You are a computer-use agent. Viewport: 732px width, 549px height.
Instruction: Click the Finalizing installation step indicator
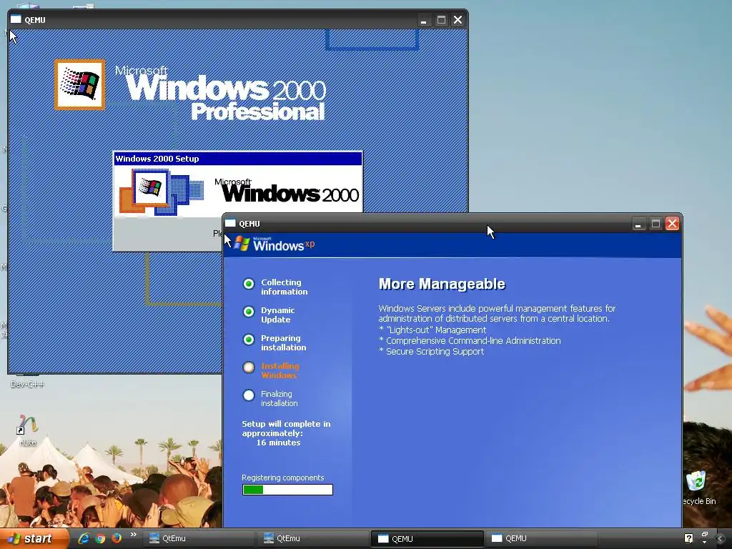tap(249, 395)
